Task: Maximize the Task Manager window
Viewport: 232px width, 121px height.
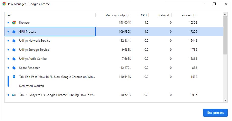Action: 214,4
